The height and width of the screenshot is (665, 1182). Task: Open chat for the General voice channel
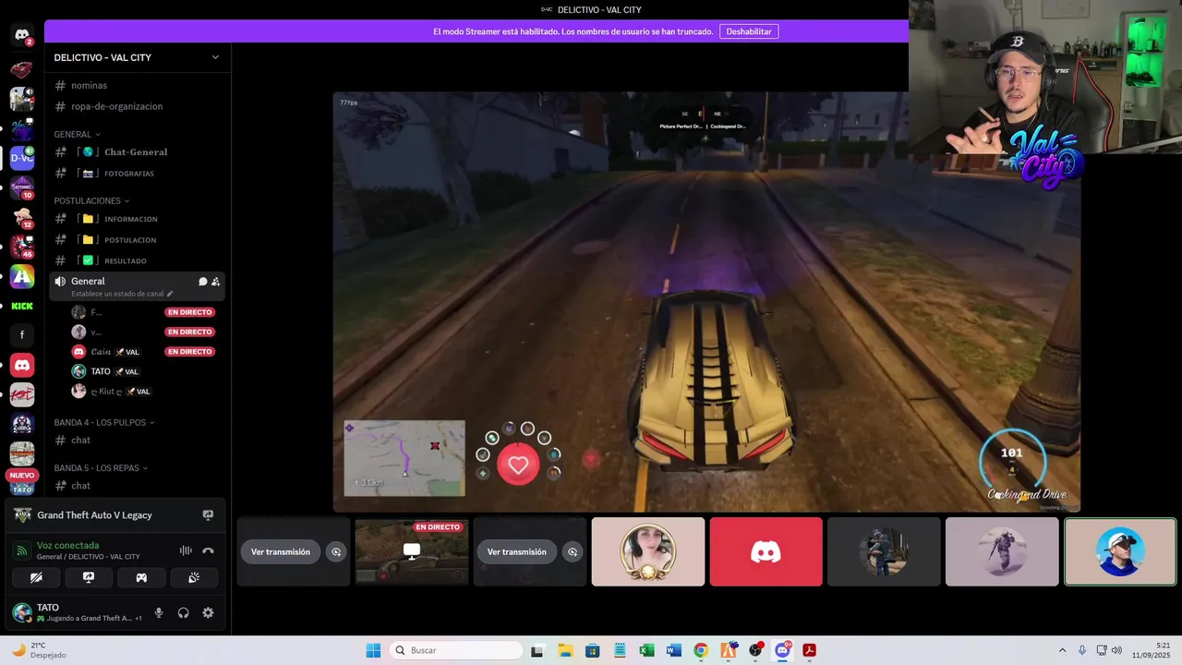[202, 282]
